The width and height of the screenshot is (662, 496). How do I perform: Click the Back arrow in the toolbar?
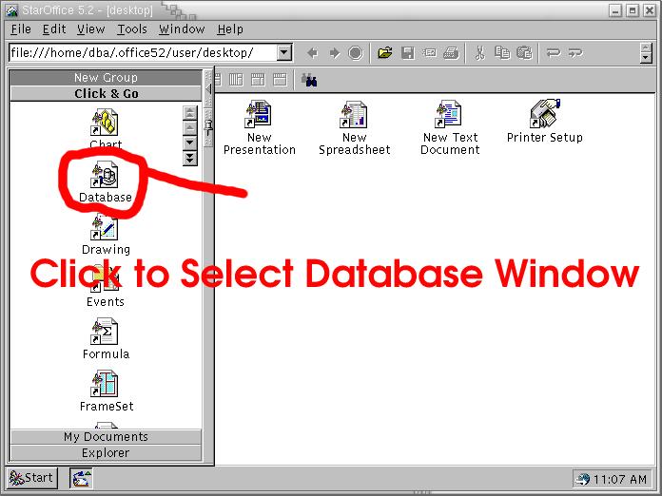(x=312, y=53)
